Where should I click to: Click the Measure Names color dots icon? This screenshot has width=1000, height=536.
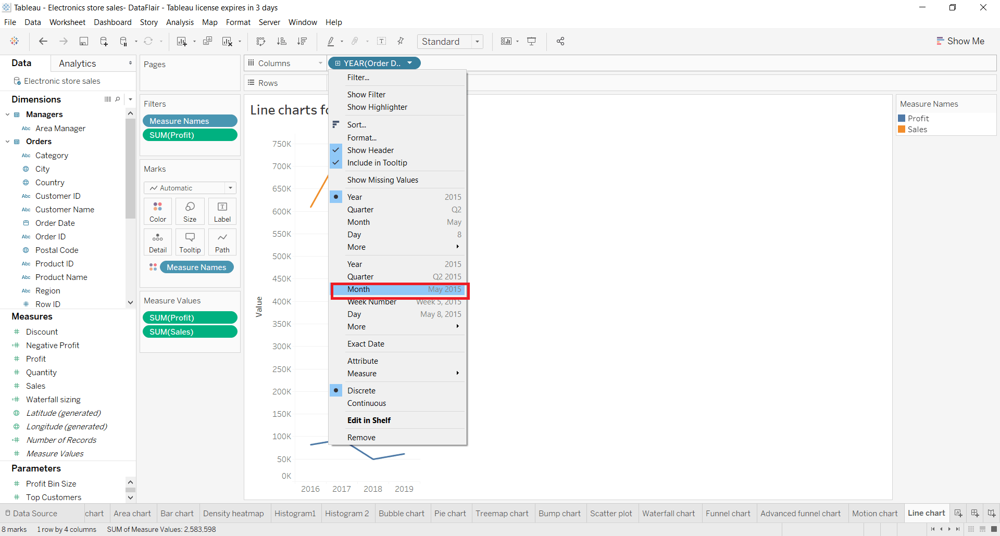[x=153, y=267]
